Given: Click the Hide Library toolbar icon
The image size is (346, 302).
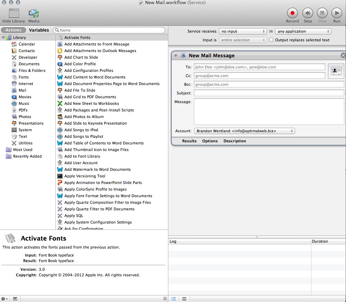Looking at the screenshot, I should (14, 13).
